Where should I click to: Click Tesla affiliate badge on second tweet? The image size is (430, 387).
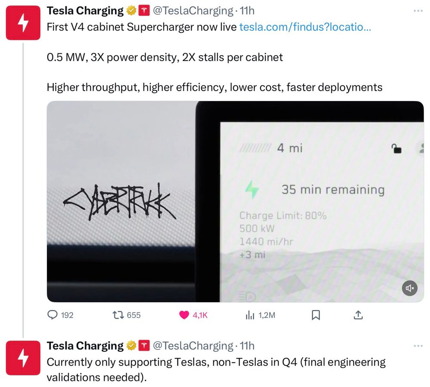coord(144,346)
